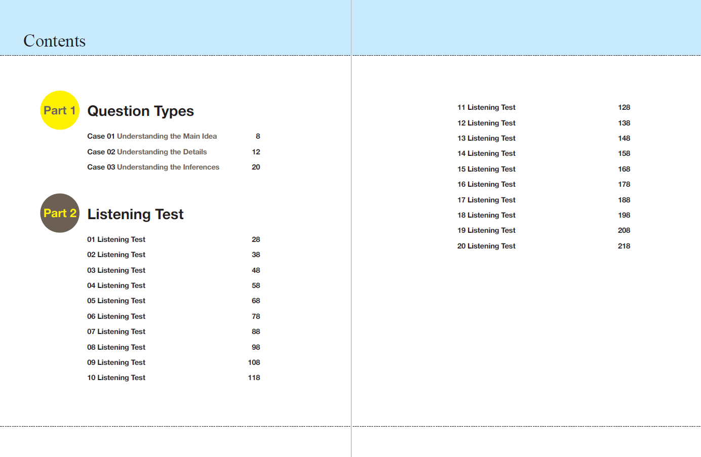
Task: Click page number 178
Action: pyautogui.click(x=624, y=184)
